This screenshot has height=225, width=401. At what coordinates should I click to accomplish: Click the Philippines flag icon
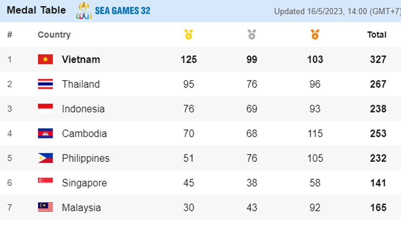coord(46,158)
